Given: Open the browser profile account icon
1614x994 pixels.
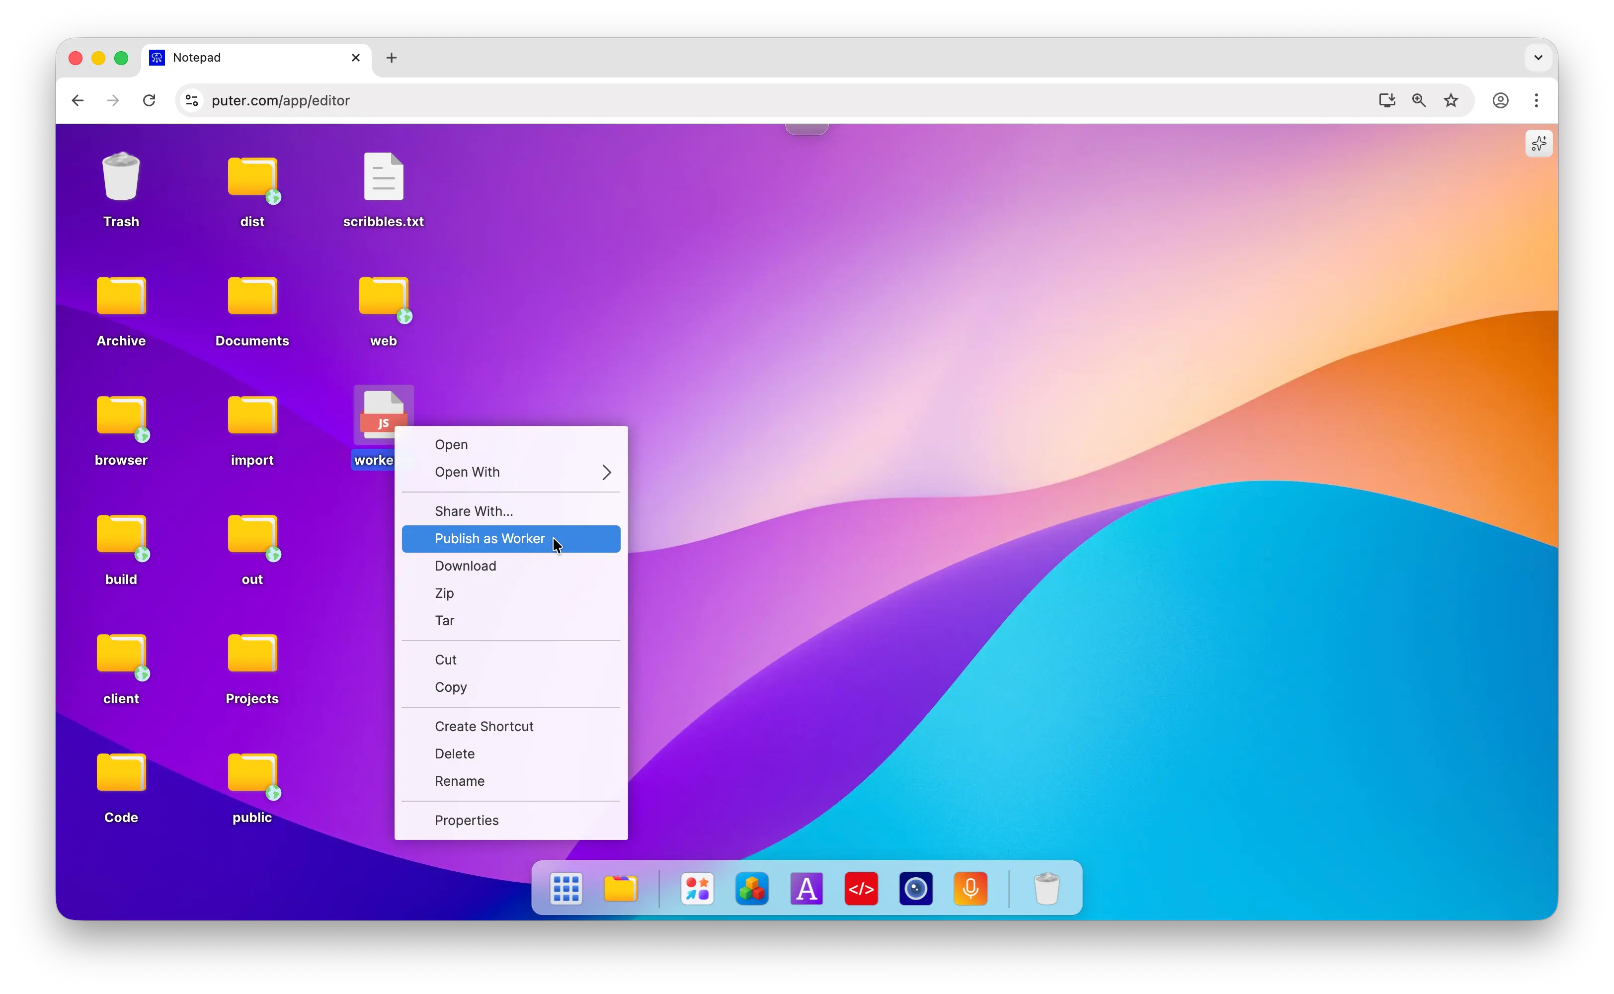Looking at the screenshot, I should (x=1501, y=100).
